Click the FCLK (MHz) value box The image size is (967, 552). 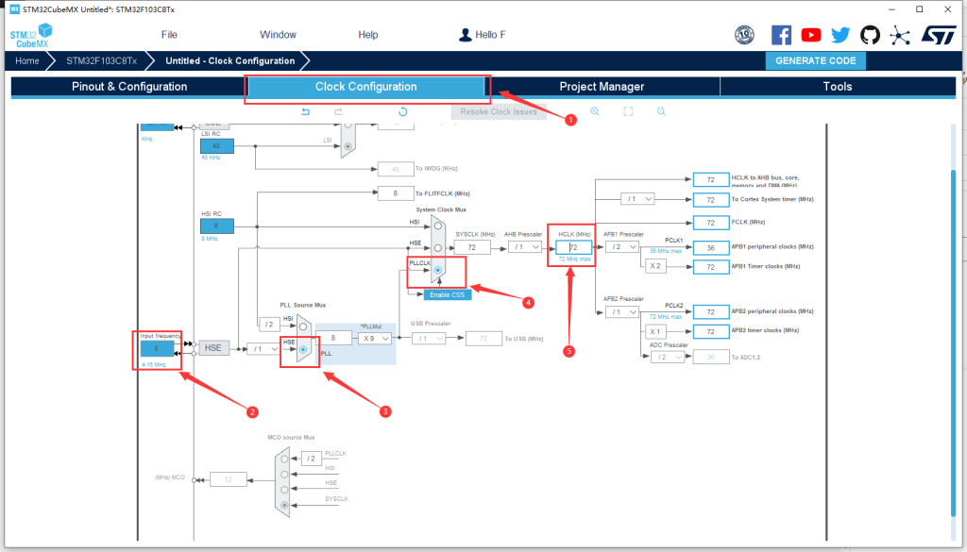click(x=710, y=223)
